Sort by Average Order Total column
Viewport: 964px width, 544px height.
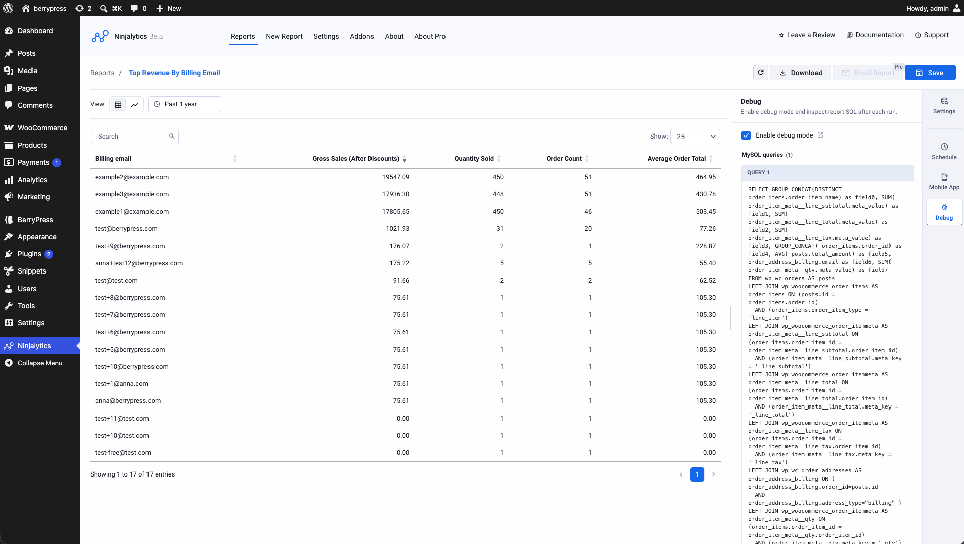(680, 159)
